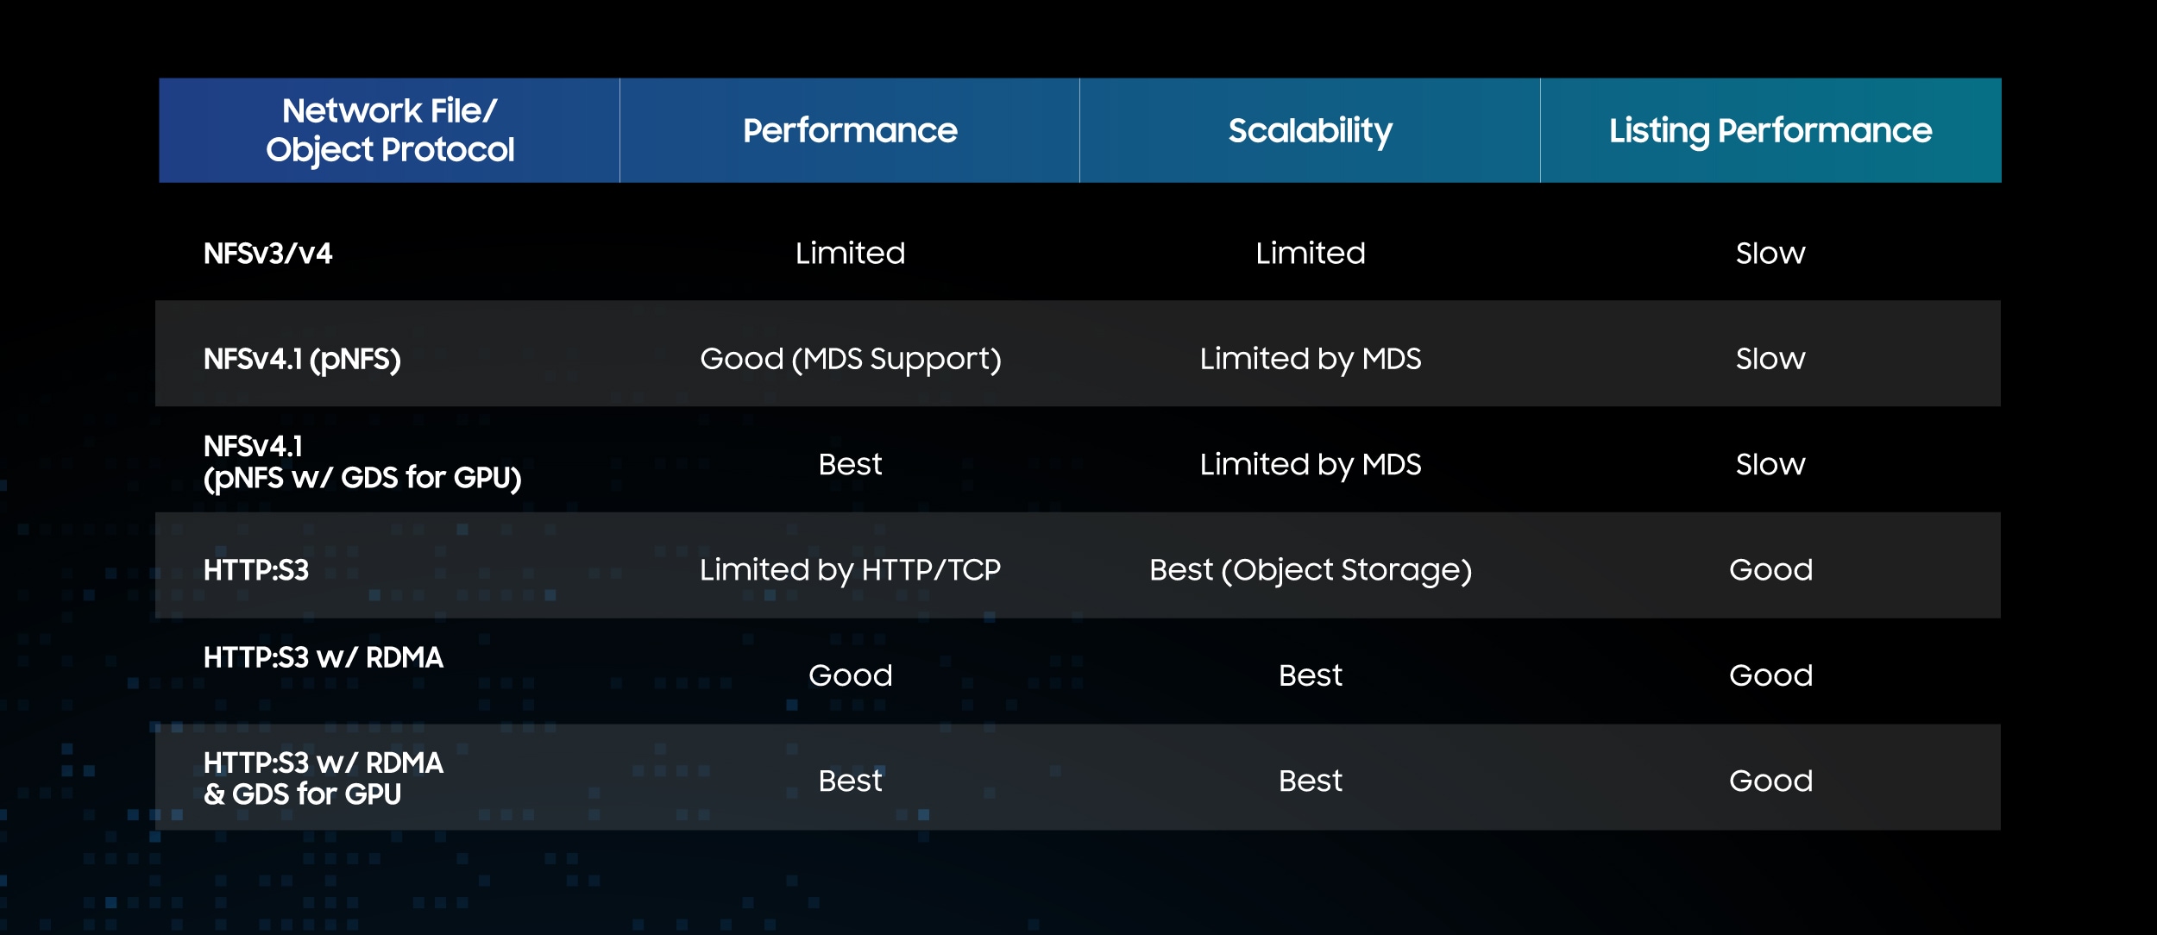Screen dimensions: 2157x935
Task: Click Limited by MDS in pNFS row
Action: [1311, 360]
